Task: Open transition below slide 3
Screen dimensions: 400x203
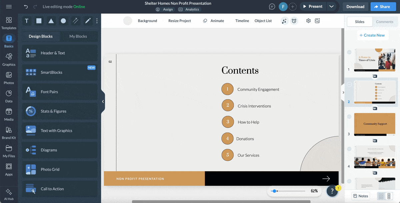Action: (375, 141)
